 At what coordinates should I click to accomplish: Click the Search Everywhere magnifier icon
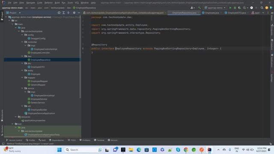pyautogui.click(x=262, y=8)
